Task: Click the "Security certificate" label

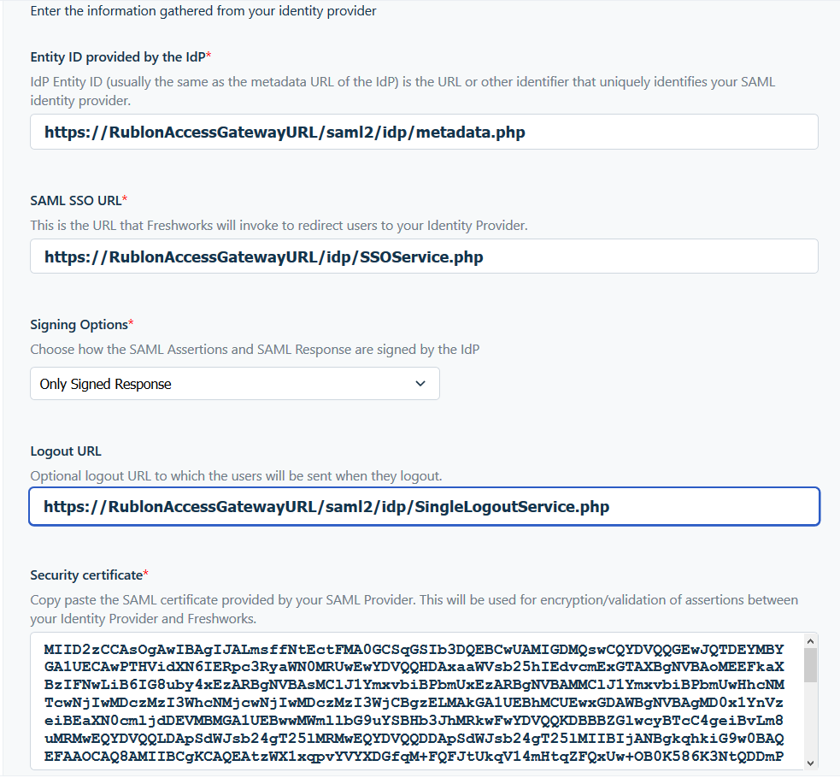Action: point(86,575)
